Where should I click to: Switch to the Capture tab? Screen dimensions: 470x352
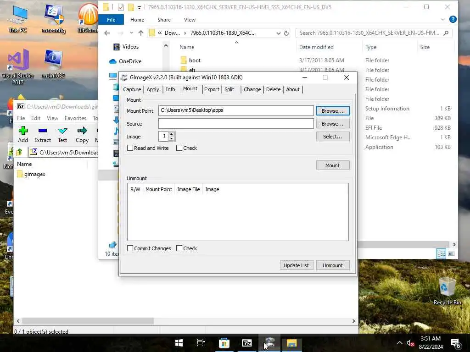132,89
